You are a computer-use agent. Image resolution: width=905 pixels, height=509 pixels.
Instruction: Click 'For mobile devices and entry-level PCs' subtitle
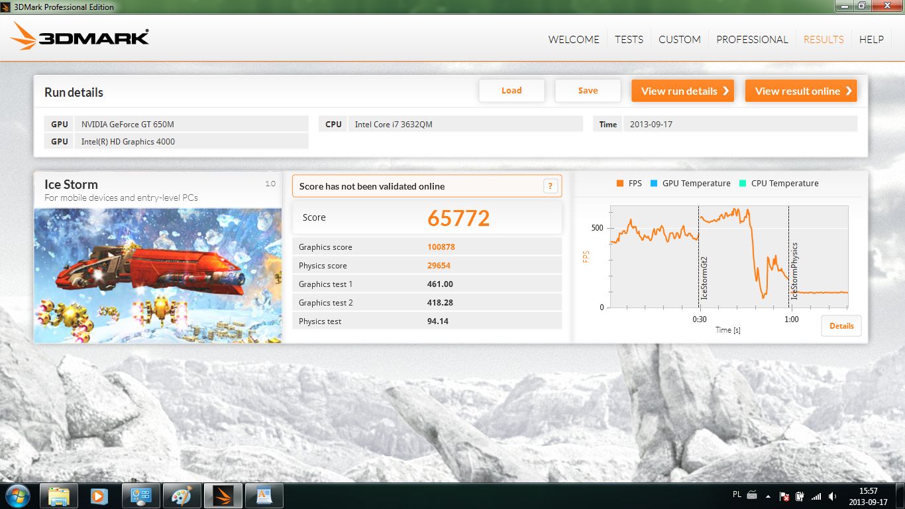121,198
